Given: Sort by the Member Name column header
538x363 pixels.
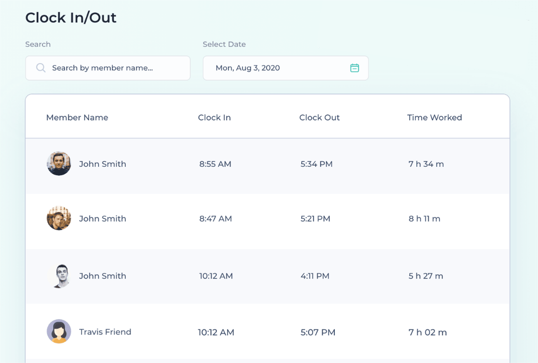Looking at the screenshot, I should tap(77, 117).
